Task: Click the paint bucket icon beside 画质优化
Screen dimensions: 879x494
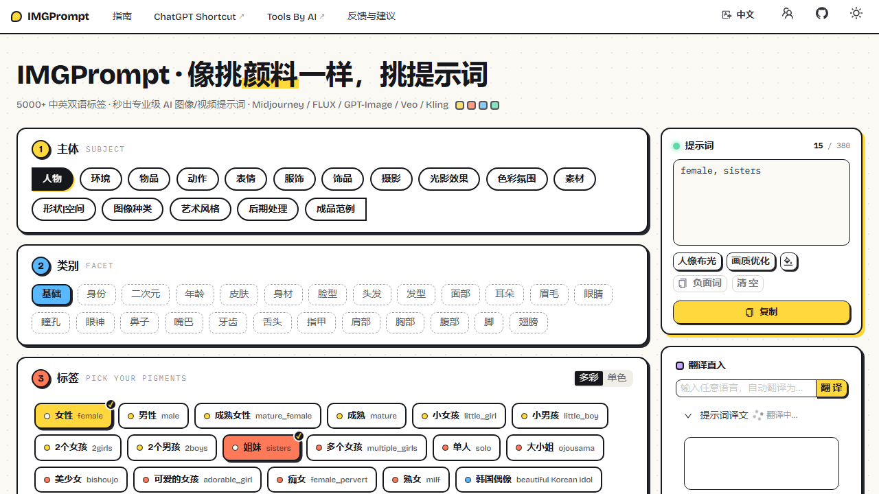Action: click(788, 261)
